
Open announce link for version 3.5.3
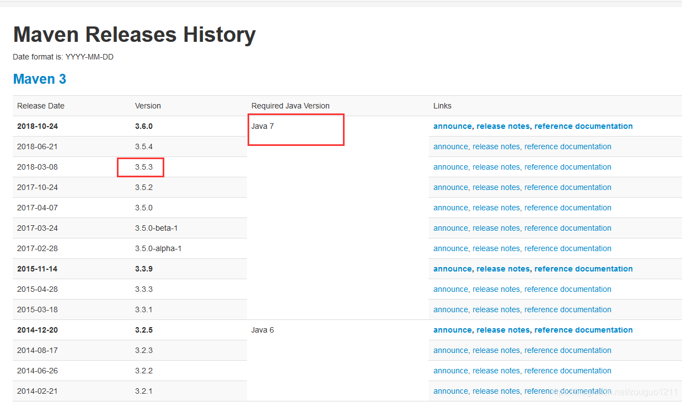click(x=450, y=167)
